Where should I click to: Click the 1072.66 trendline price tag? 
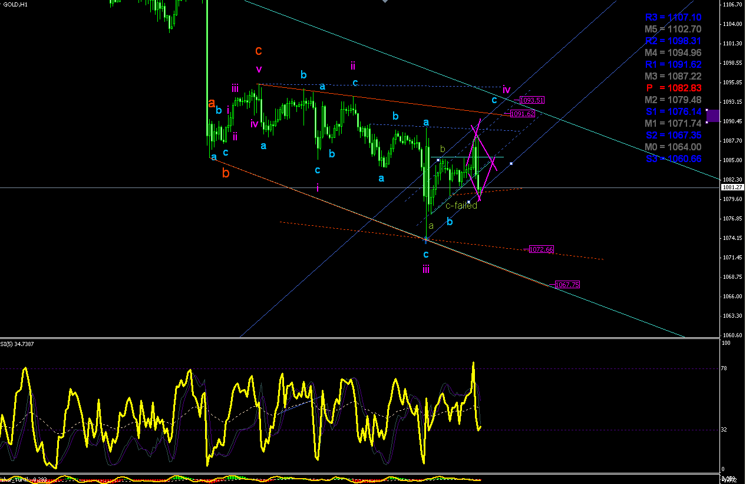tap(542, 249)
